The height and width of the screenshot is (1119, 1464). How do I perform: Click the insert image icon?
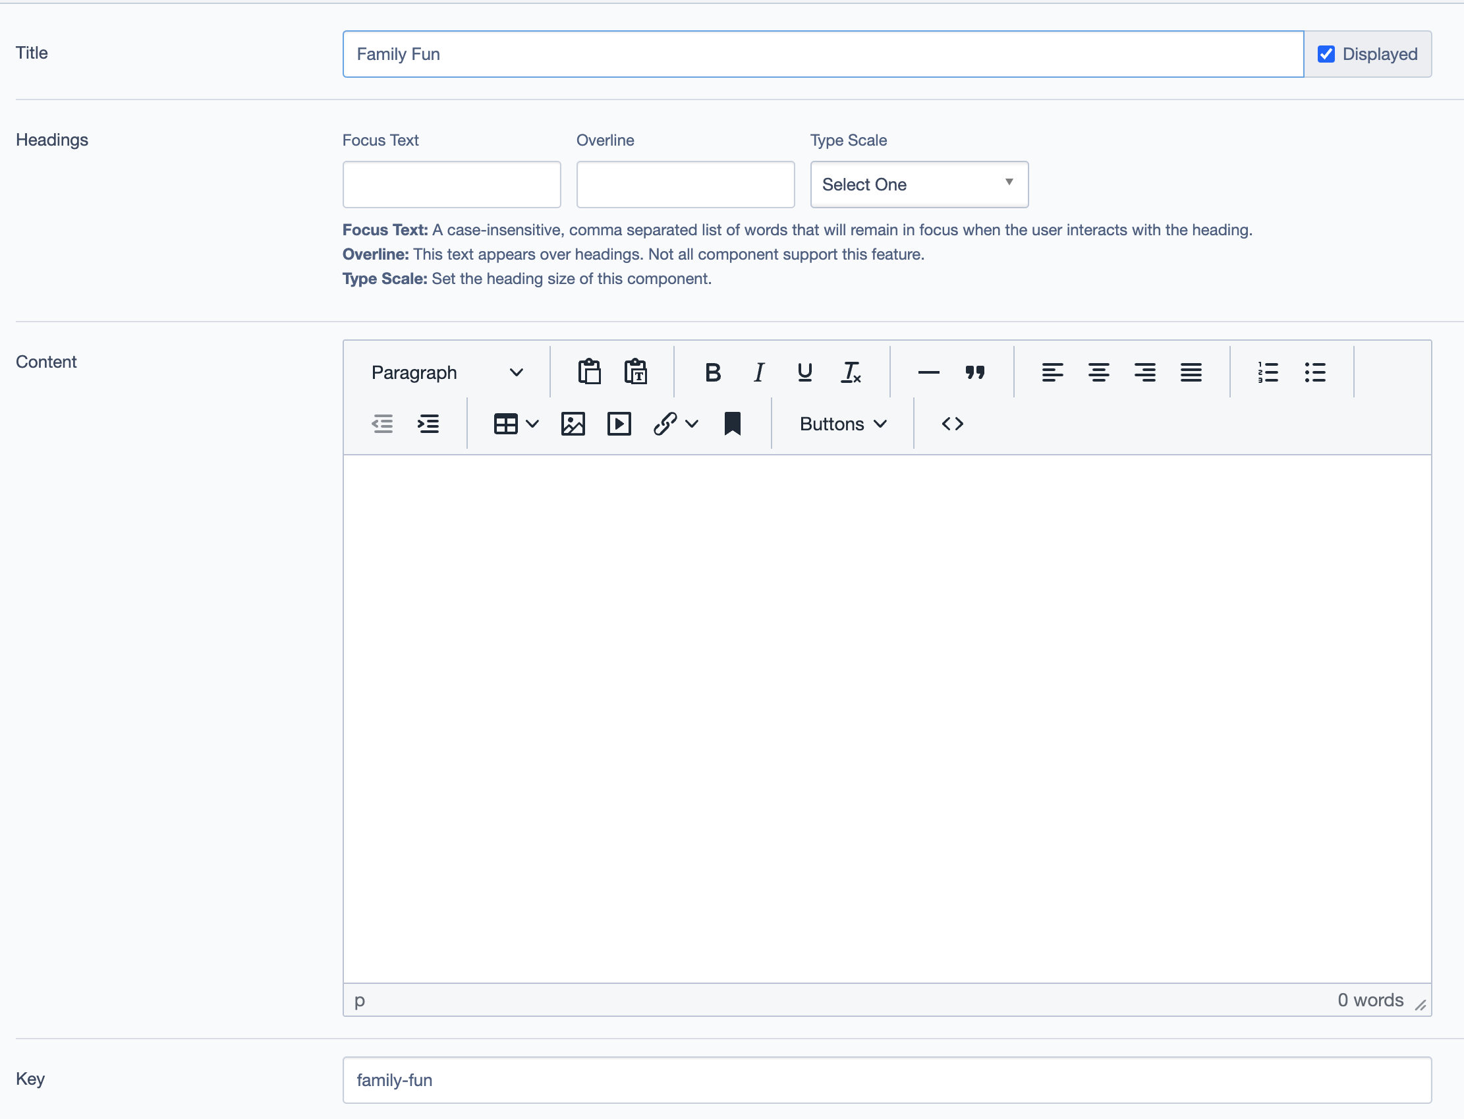[573, 424]
